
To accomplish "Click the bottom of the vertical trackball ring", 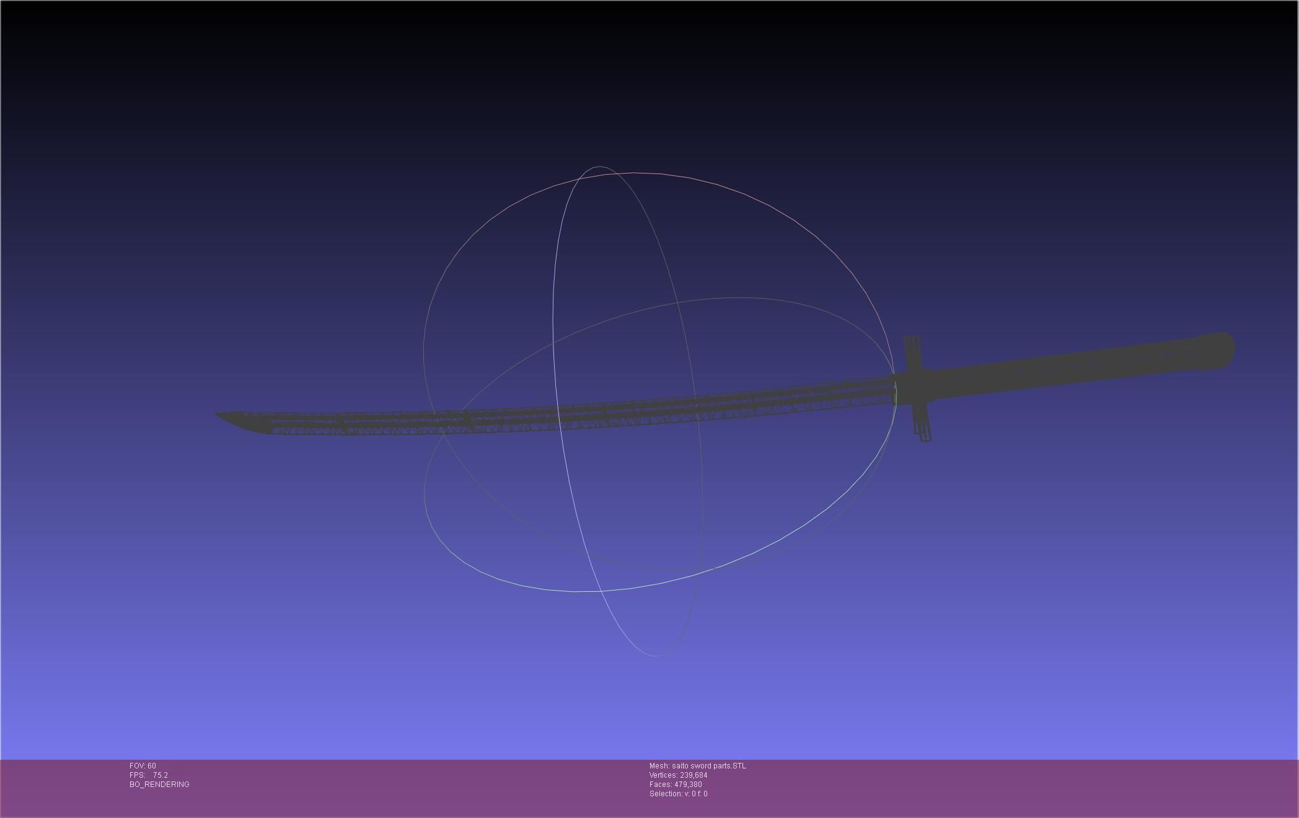I will pos(656,655).
